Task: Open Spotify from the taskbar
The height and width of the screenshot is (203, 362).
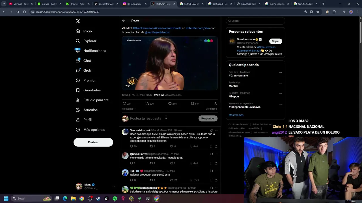Action: (x=115, y=198)
